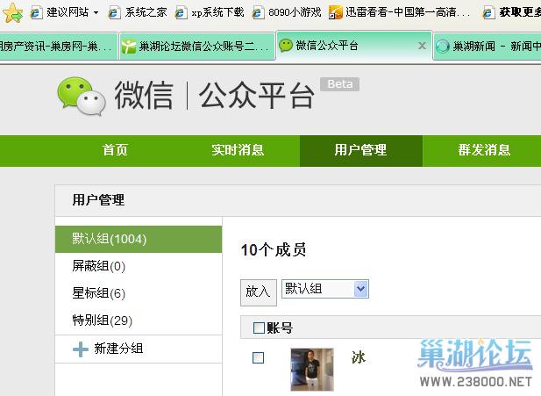Click the 巢湖论坛 tab favicon
Viewport: 541px width, 396px height.
coord(129,47)
